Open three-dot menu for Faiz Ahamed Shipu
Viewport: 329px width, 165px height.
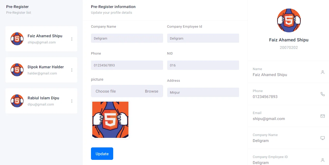72,39
